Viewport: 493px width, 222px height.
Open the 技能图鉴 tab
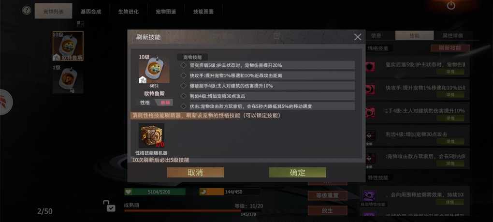203,11
